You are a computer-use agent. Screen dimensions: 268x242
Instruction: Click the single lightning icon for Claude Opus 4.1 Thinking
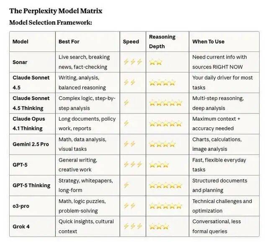(x=126, y=123)
